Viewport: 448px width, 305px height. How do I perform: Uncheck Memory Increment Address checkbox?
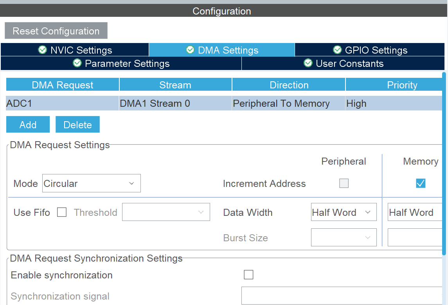point(421,183)
